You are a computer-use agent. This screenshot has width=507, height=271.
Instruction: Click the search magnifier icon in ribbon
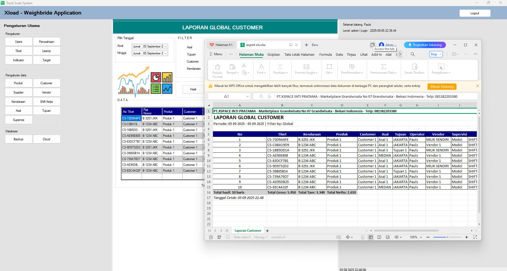(x=413, y=54)
